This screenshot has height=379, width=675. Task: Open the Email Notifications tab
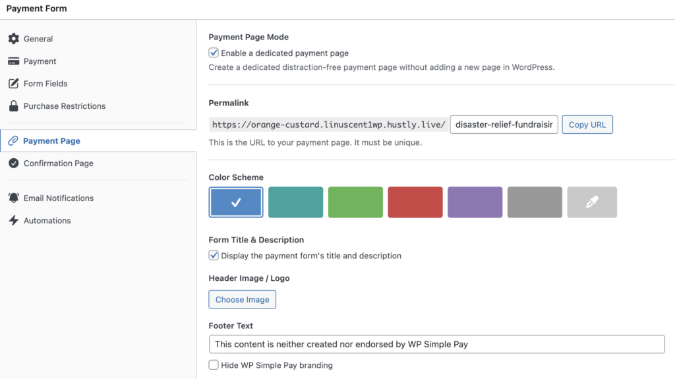59,198
